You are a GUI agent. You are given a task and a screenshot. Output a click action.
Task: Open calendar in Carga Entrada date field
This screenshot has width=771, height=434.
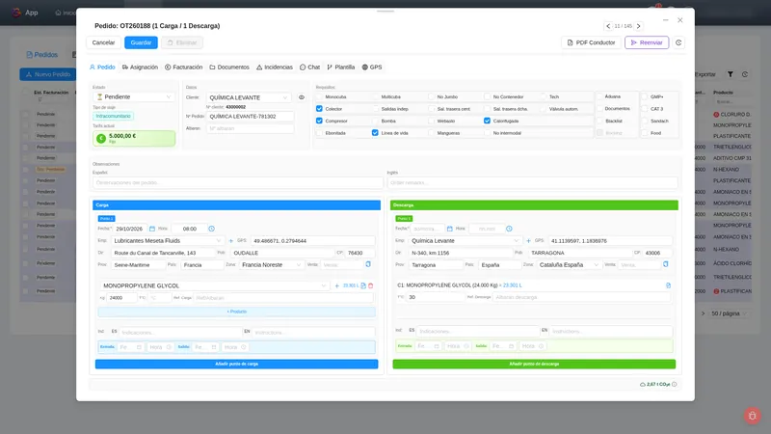(139, 347)
